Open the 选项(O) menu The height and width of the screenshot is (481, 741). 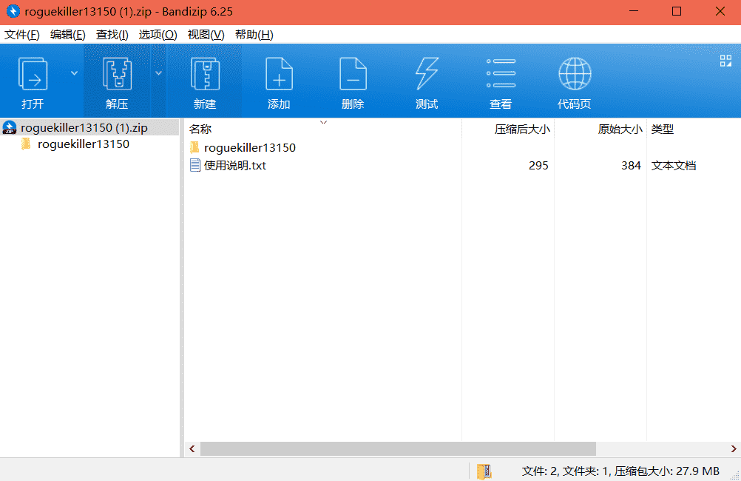click(158, 35)
